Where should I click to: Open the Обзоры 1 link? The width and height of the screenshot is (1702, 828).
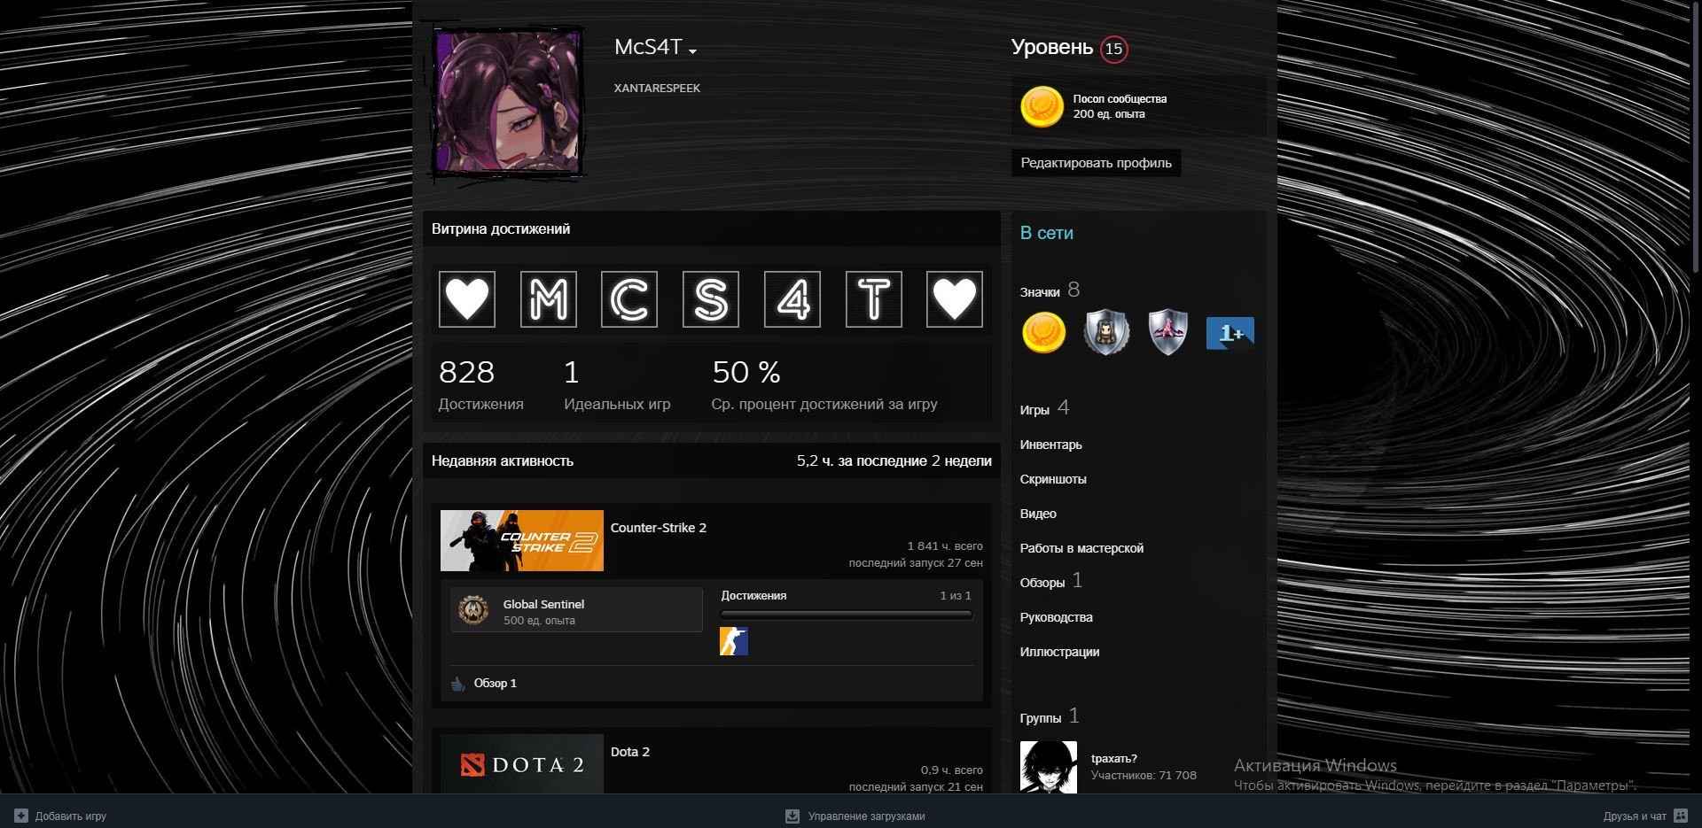1051,581
